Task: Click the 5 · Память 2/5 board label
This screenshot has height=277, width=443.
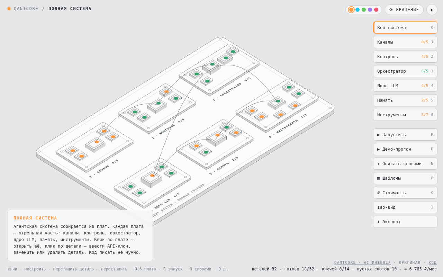Action: point(224,166)
